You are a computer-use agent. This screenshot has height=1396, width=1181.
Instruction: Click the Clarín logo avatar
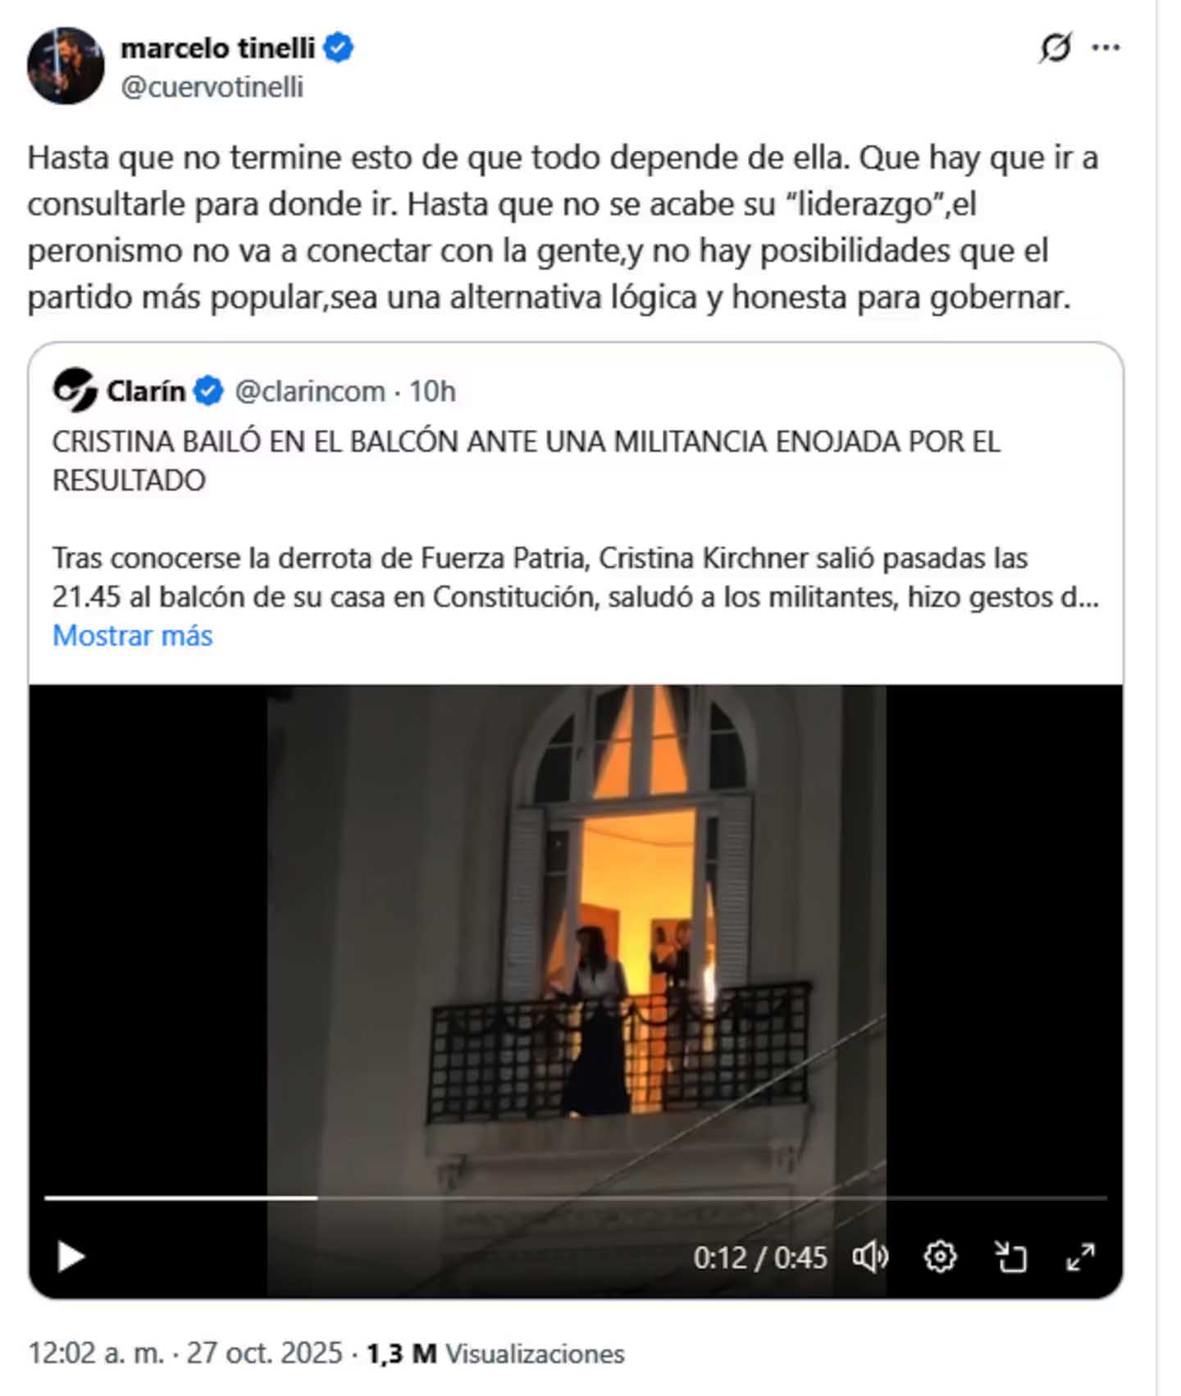coord(75,390)
